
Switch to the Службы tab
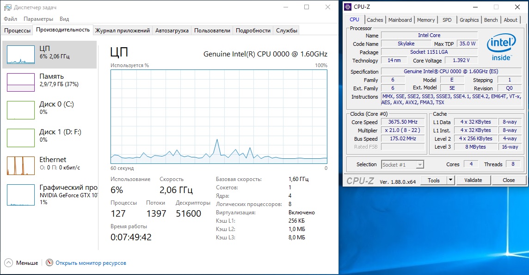pyautogui.click(x=286, y=31)
